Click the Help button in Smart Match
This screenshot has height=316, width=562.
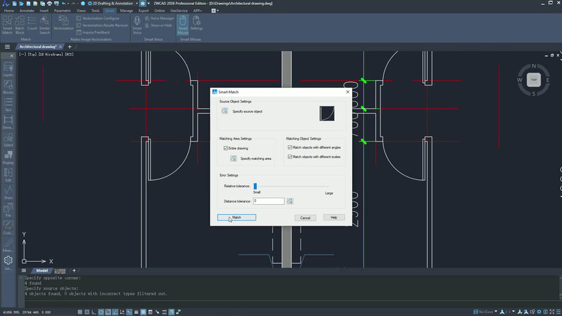tap(334, 217)
